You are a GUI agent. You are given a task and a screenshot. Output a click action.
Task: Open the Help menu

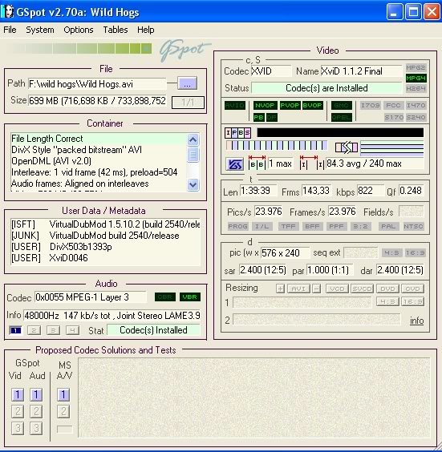point(145,30)
